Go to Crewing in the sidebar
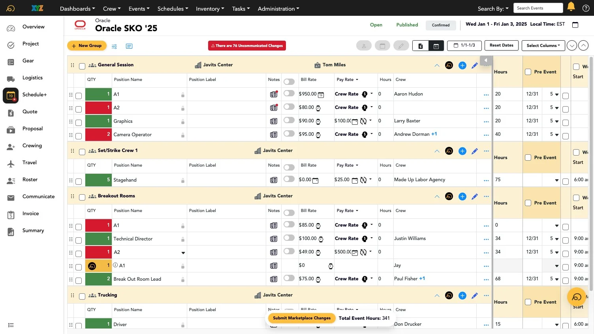The height and width of the screenshot is (334, 594). 32,146
